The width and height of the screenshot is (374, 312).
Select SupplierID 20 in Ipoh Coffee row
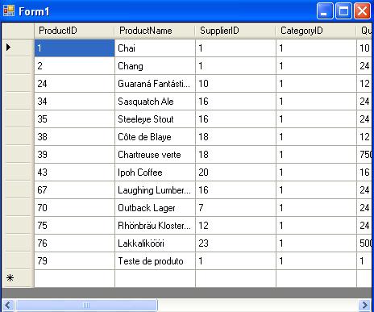[x=235, y=172]
